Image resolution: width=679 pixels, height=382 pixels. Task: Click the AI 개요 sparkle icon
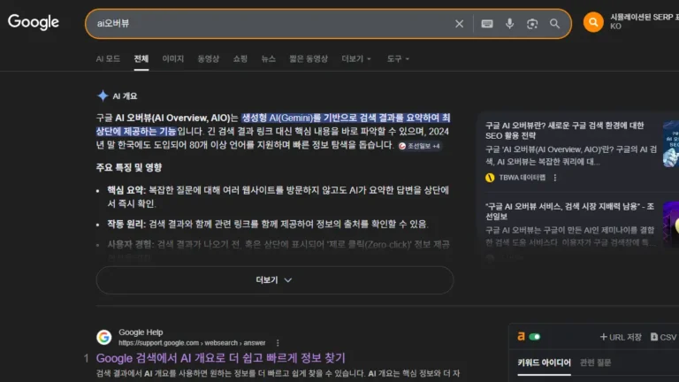(x=103, y=95)
